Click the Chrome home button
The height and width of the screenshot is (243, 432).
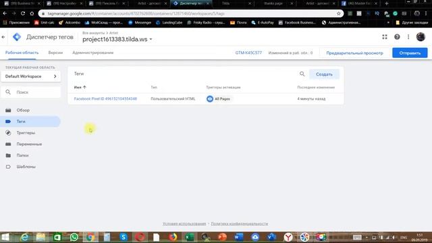coord(32,13)
